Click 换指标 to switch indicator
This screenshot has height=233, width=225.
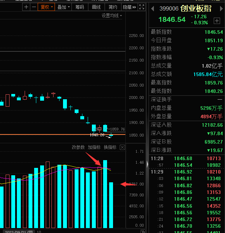tap(110, 147)
